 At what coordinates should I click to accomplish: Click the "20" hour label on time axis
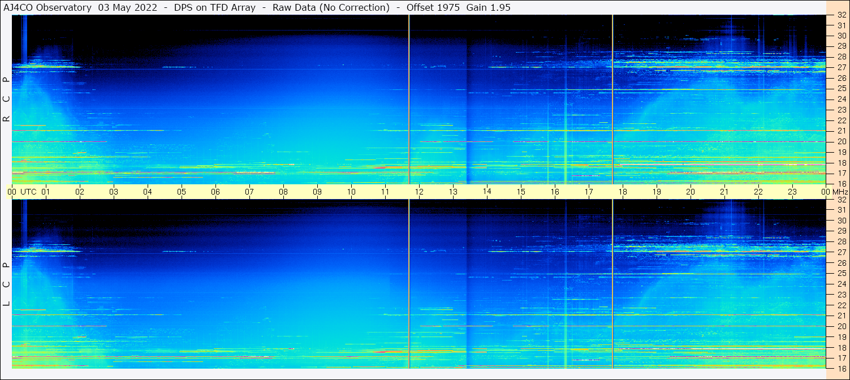(691, 192)
